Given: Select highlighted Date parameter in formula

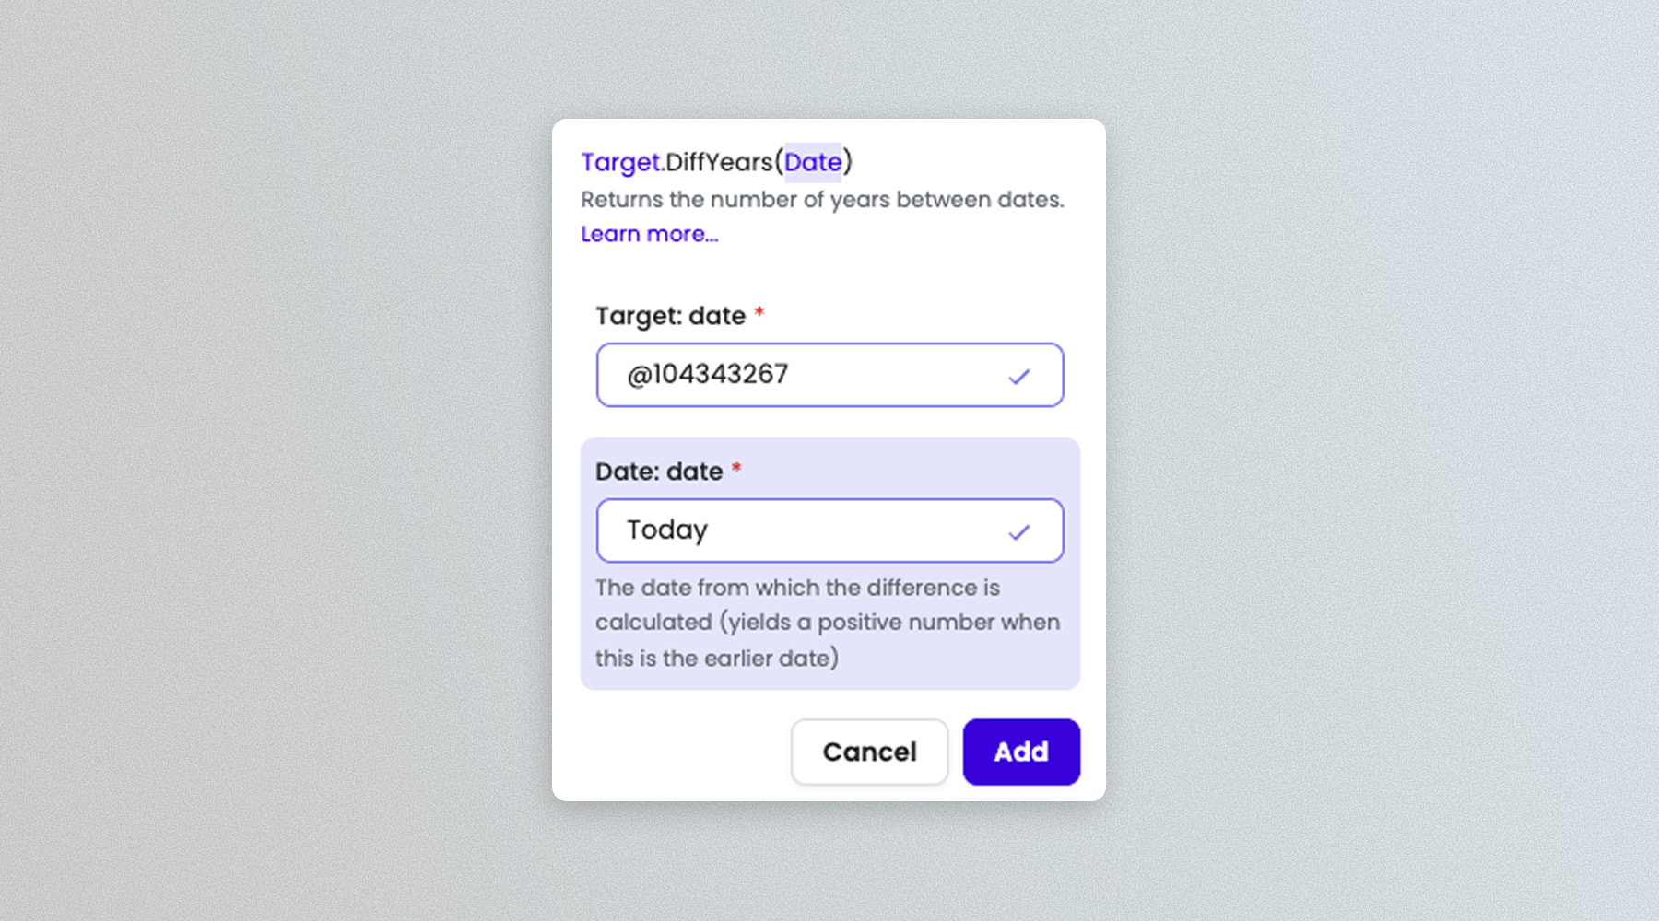Looking at the screenshot, I should coord(812,162).
